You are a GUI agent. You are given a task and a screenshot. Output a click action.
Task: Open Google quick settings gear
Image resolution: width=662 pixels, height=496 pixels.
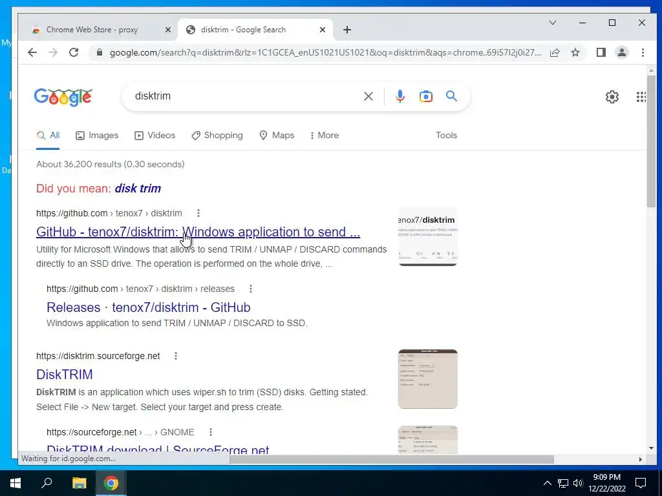click(x=612, y=97)
